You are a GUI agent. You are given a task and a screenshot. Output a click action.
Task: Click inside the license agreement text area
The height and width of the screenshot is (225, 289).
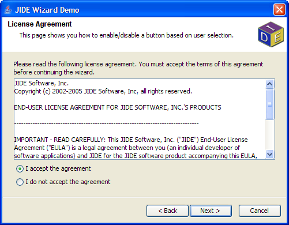(x=140, y=119)
